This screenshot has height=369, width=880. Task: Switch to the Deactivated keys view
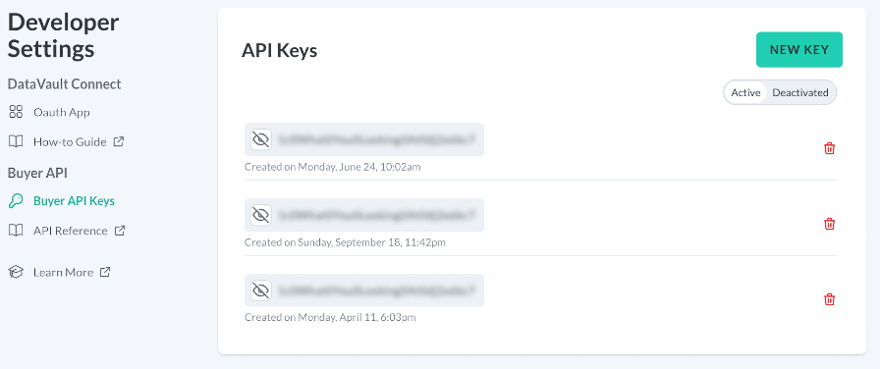tap(800, 92)
